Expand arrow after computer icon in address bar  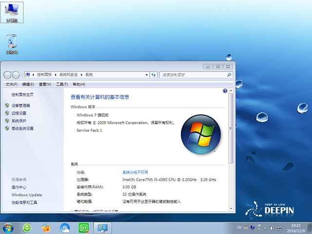point(33,75)
